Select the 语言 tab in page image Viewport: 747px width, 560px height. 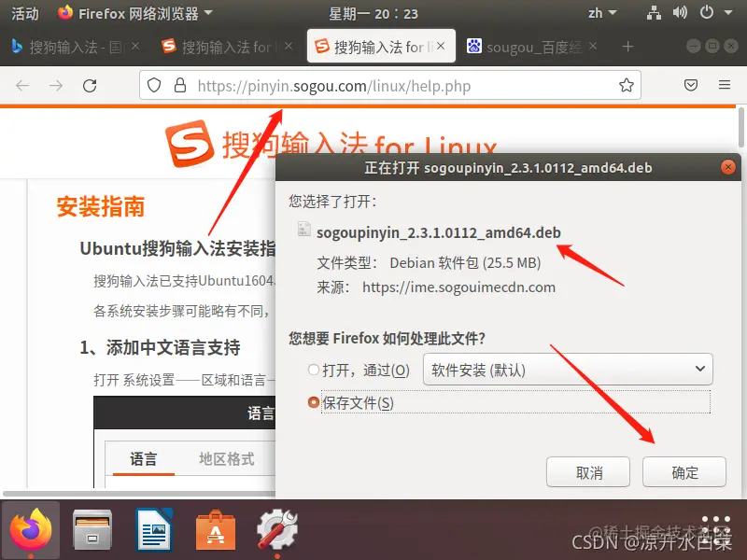tap(144, 458)
